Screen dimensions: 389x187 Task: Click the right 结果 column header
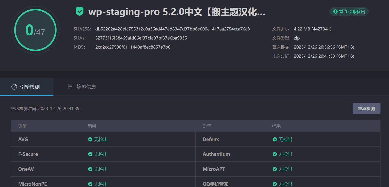pyautogui.click(x=276, y=126)
